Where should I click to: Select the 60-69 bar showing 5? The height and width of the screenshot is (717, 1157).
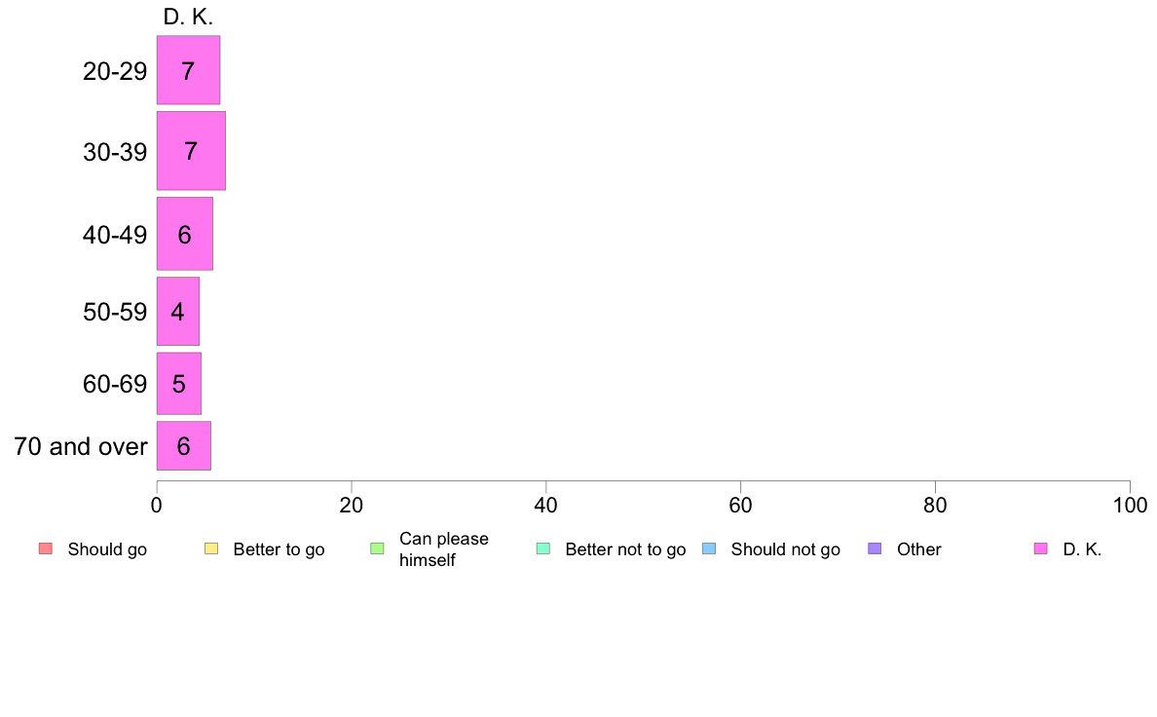coord(178,383)
